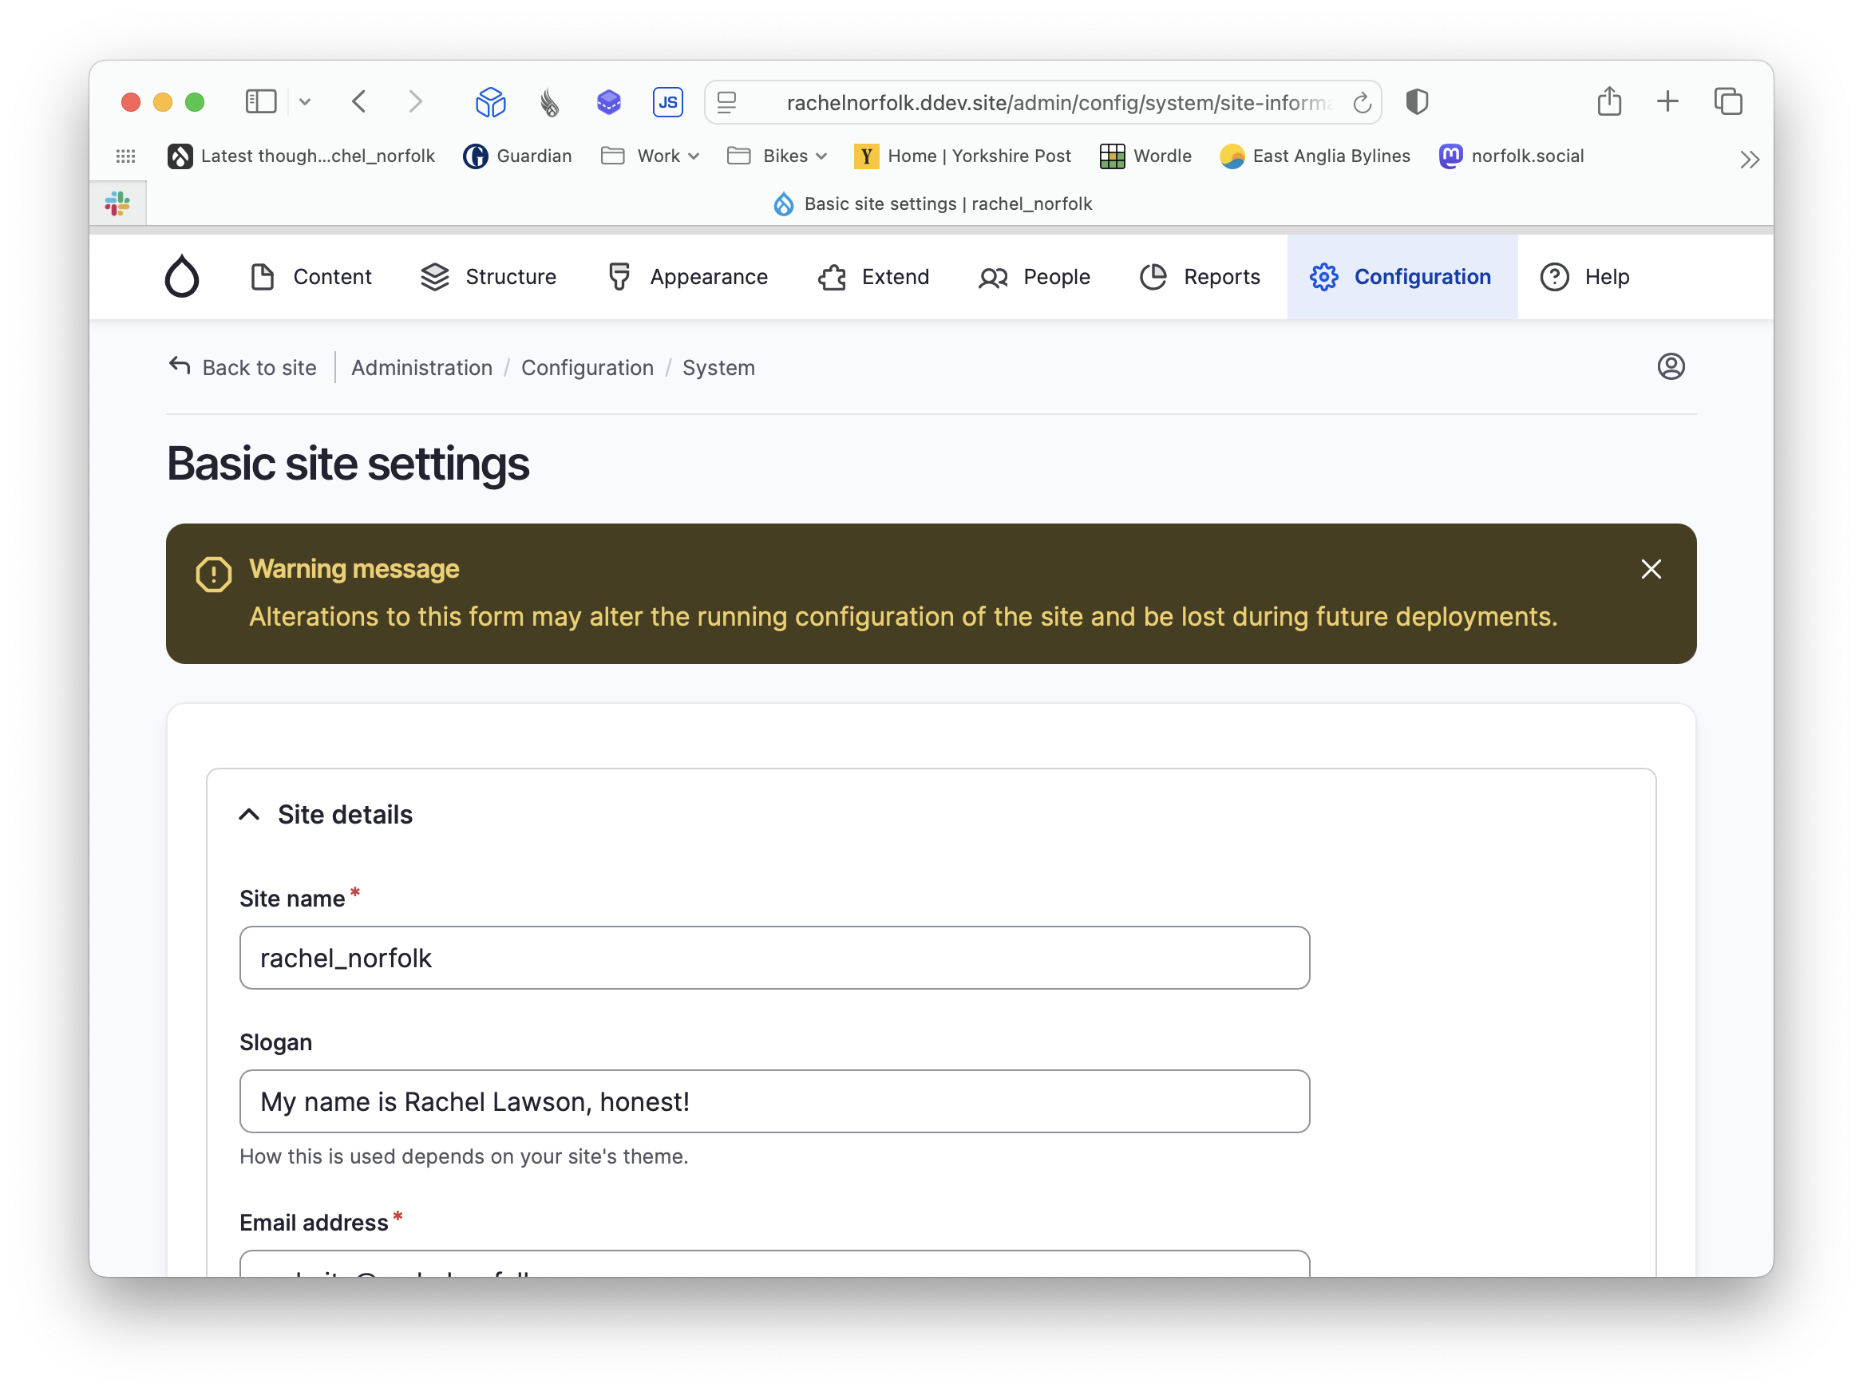The width and height of the screenshot is (1863, 1395).
Task: Toggle the Safari sidebar button
Action: point(261,102)
